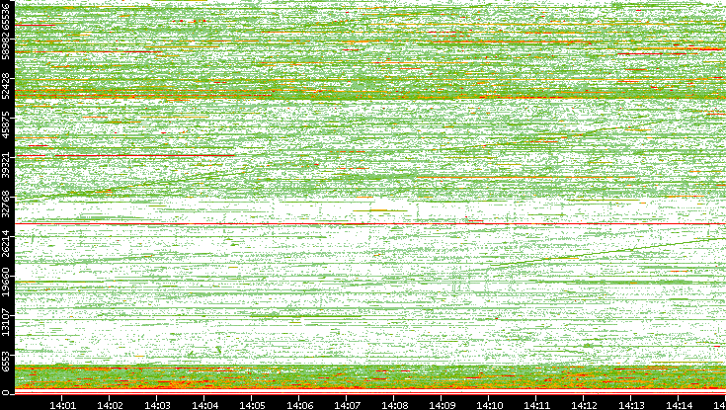Click the 14:02 time axis label
Image resolution: width=726 pixels, height=410 pixels.
point(110,406)
